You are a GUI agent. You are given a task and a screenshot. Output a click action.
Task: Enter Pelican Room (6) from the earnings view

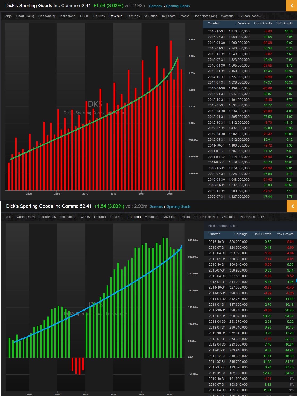point(252,217)
